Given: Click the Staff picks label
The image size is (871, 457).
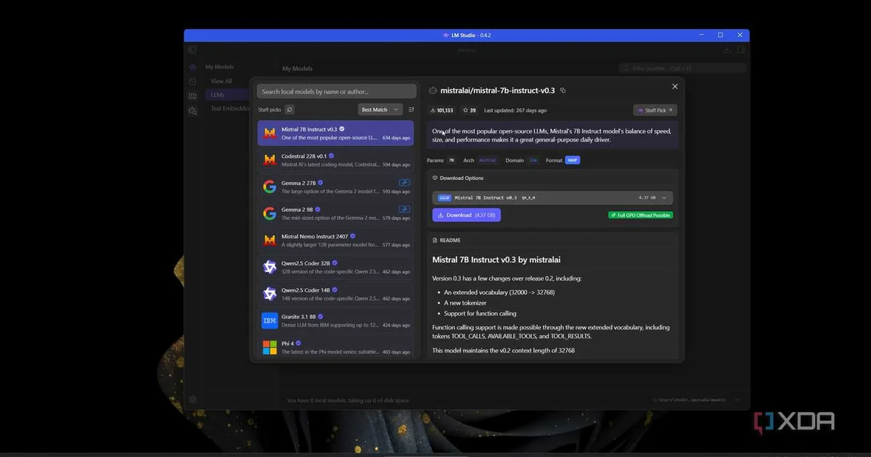Looking at the screenshot, I should click(269, 110).
